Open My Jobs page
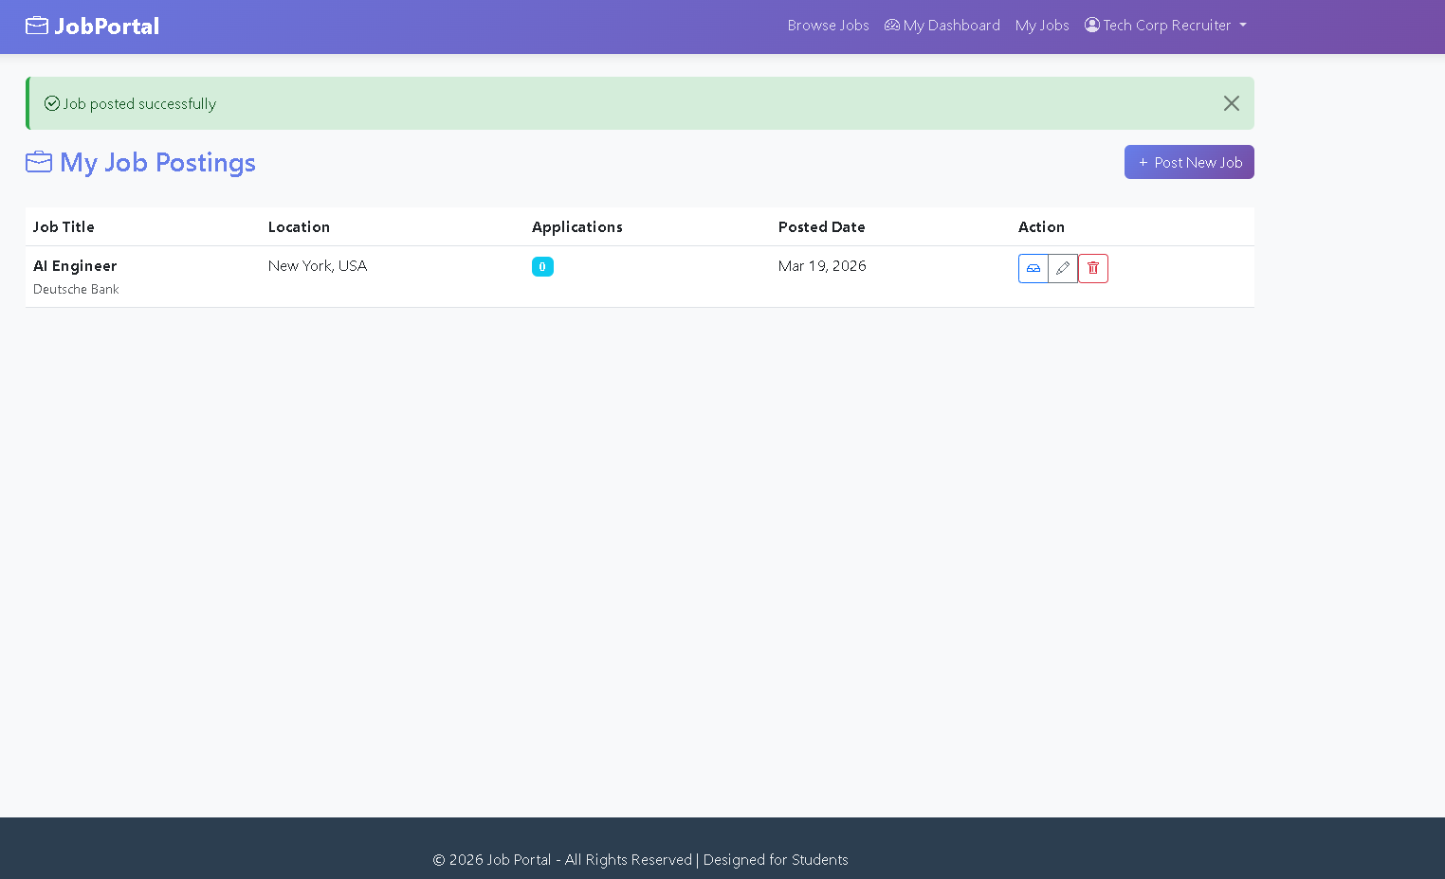Viewport: 1445px width, 879px height. click(1042, 26)
